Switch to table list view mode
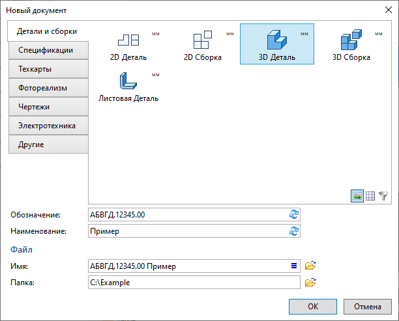399x321 pixels. tap(370, 195)
